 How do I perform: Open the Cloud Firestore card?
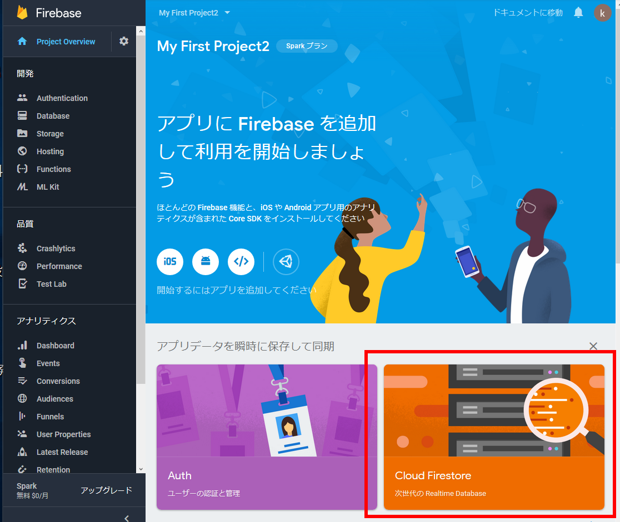[494, 437]
